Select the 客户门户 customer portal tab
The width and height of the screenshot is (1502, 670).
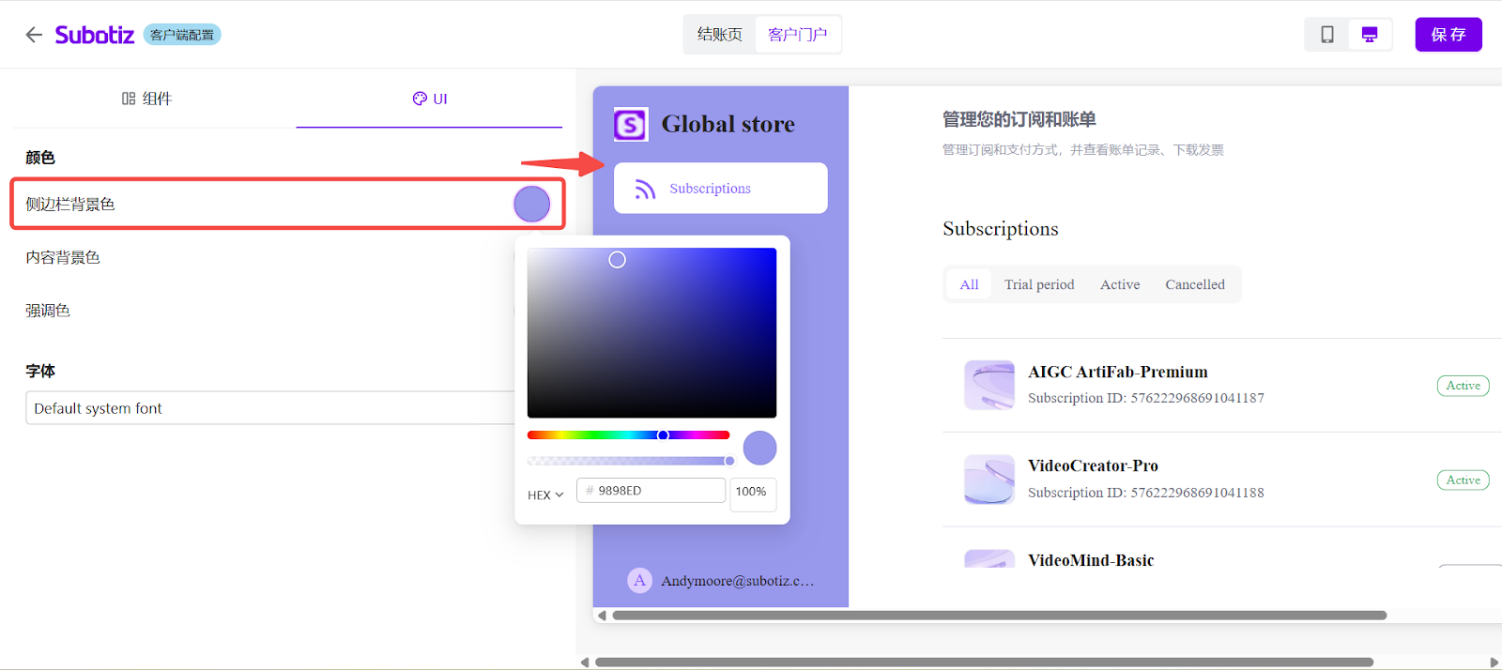click(x=797, y=35)
